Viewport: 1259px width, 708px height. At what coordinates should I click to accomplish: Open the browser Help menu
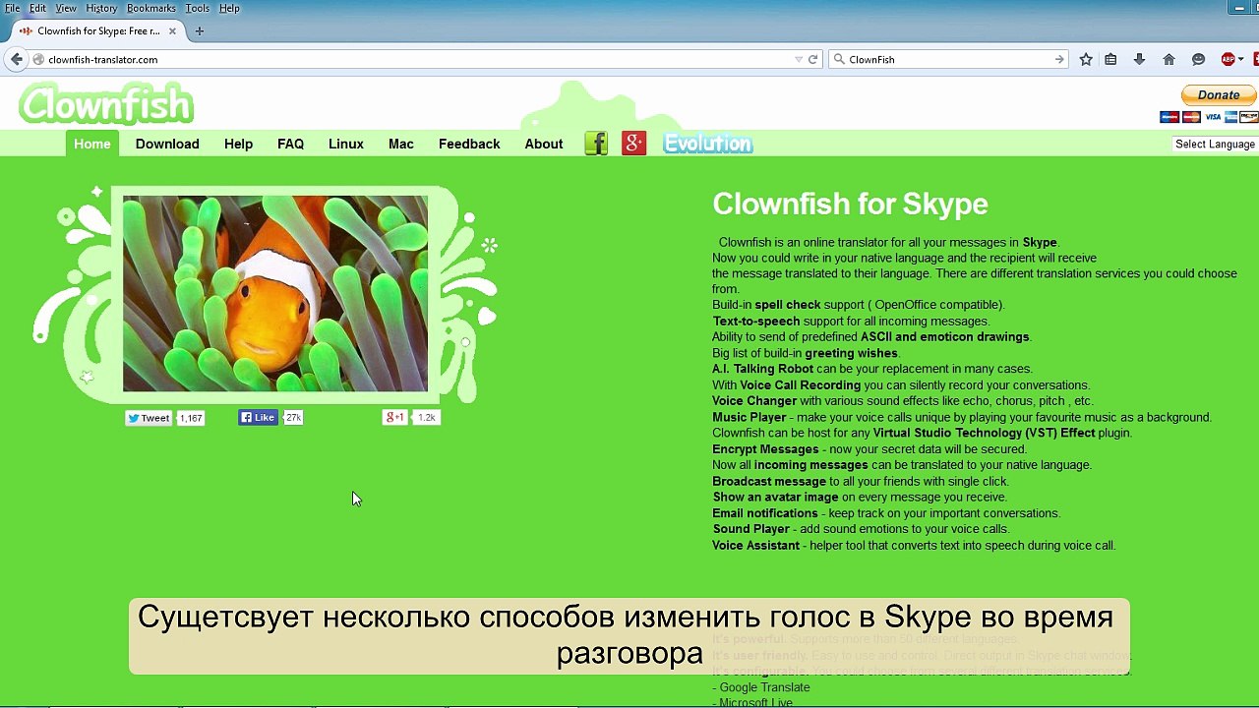229,8
